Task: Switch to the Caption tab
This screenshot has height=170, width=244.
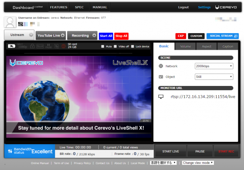Action: pyautogui.click(x=228, y=46)
